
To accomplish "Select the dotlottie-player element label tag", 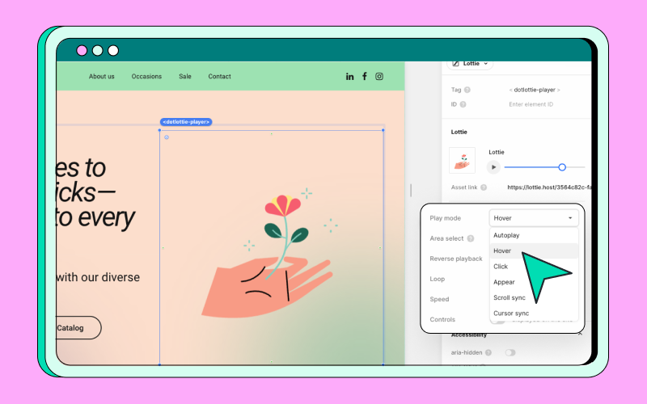I will coord(186,122).
